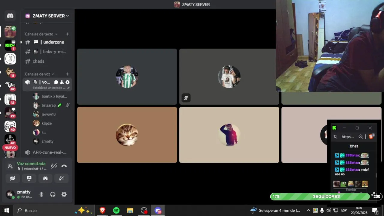The width and height of the screenshot is (384, 216).
Task: Open the links-y-mi... text channel
Action: click(47, 52)
